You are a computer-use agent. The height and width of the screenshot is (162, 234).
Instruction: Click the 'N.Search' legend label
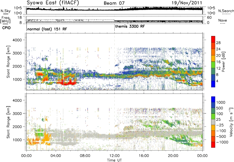(226, 11)
